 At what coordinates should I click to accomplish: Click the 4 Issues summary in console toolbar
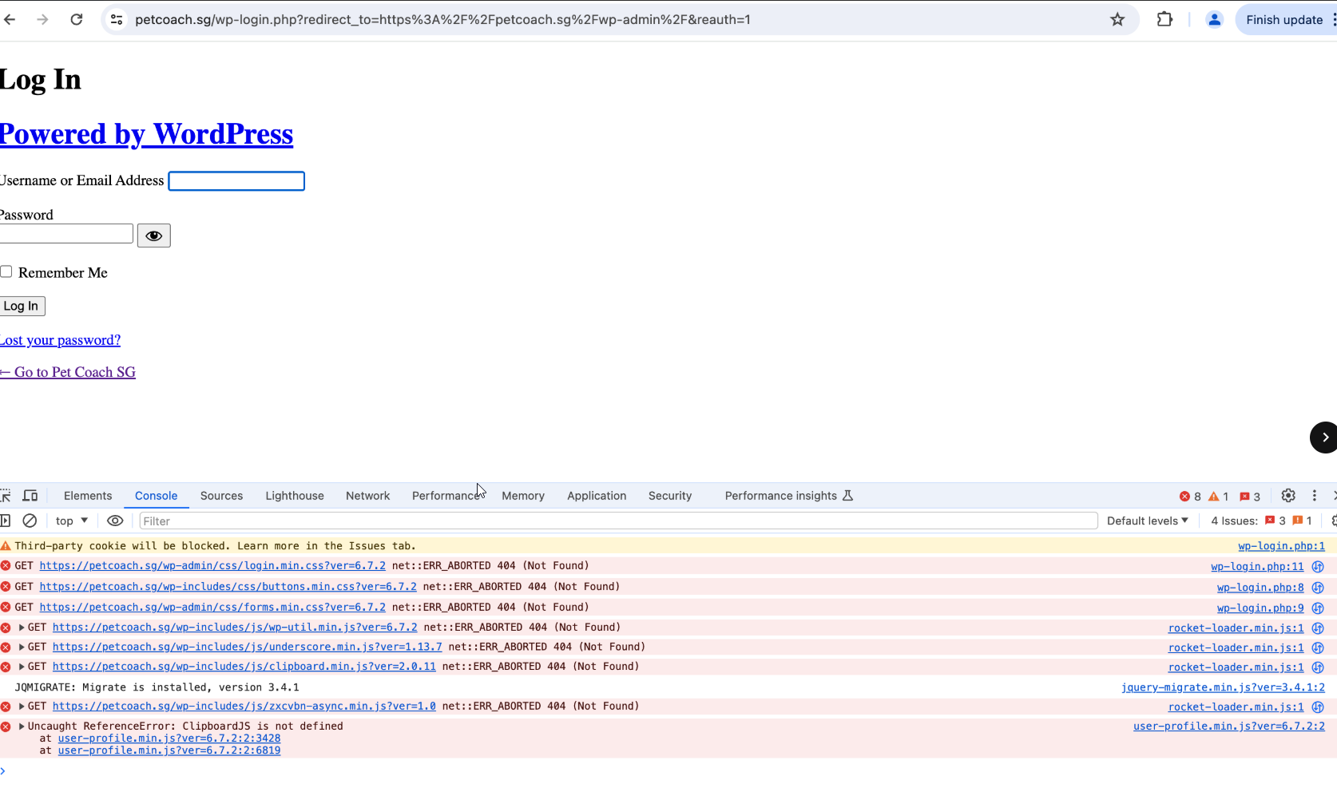point(1261,521)
